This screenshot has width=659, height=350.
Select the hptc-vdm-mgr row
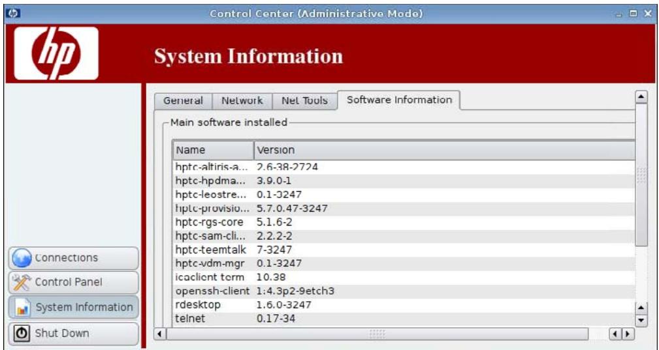click(x=404, y=264)
